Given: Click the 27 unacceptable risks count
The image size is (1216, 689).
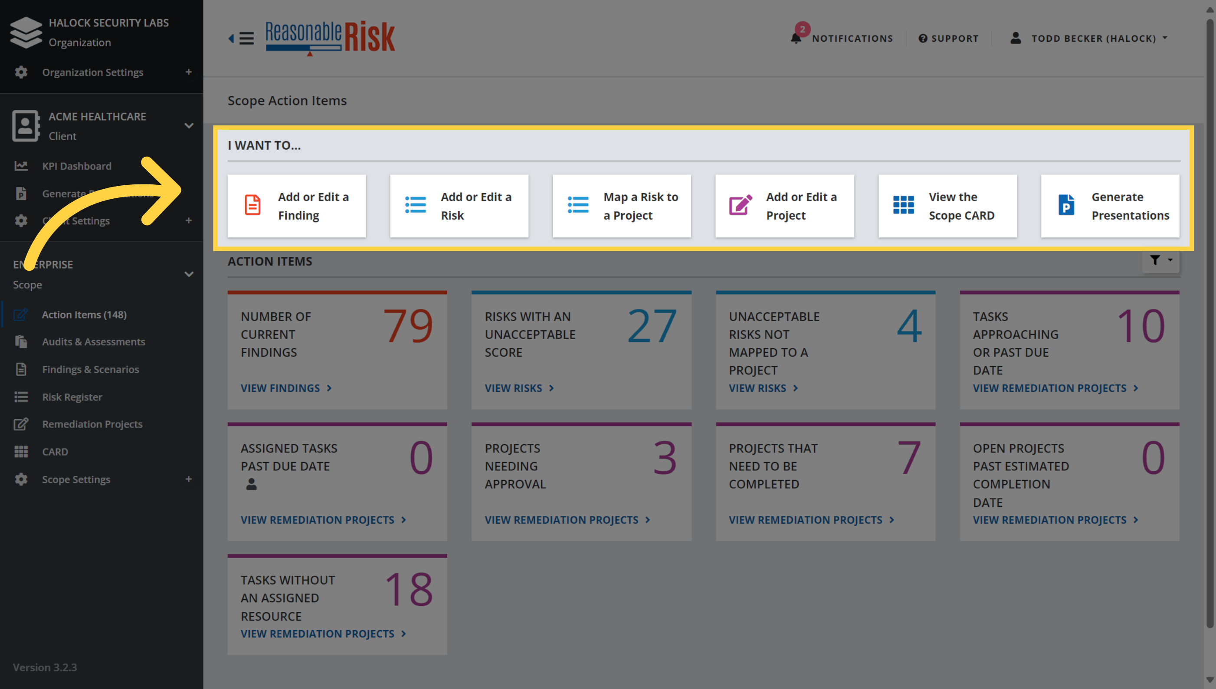Looking at the screenshot, I should 652,326.
